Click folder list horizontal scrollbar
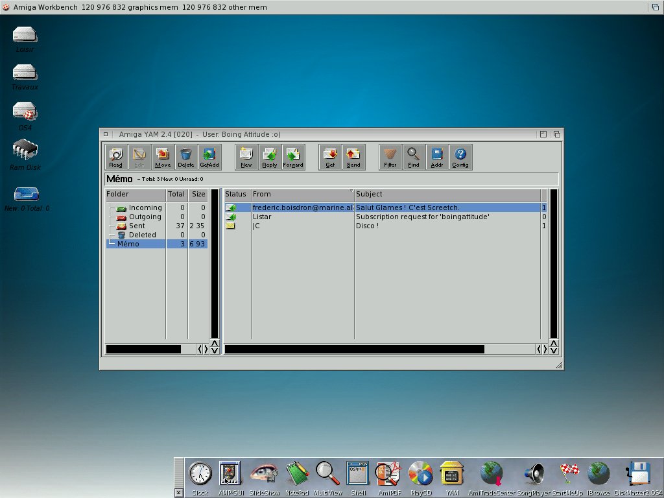 (143, 349)
